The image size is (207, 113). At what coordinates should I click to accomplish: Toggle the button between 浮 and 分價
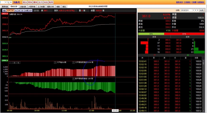click(22, 11)
